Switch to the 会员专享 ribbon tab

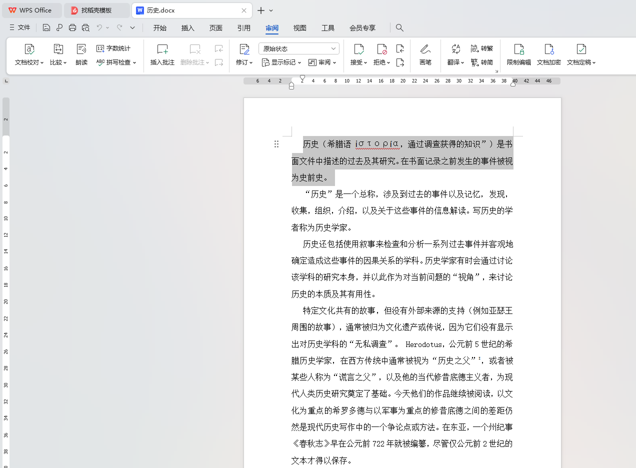(362, 28)
